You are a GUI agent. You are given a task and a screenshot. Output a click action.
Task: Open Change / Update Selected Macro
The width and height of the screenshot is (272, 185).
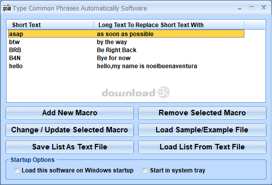70,130
